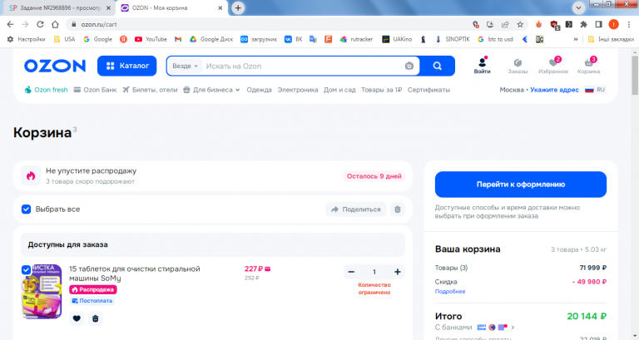Open the Інші закладки bookmarks folder
This screenshot has width=639, height=340.
[x=611, y=39]
